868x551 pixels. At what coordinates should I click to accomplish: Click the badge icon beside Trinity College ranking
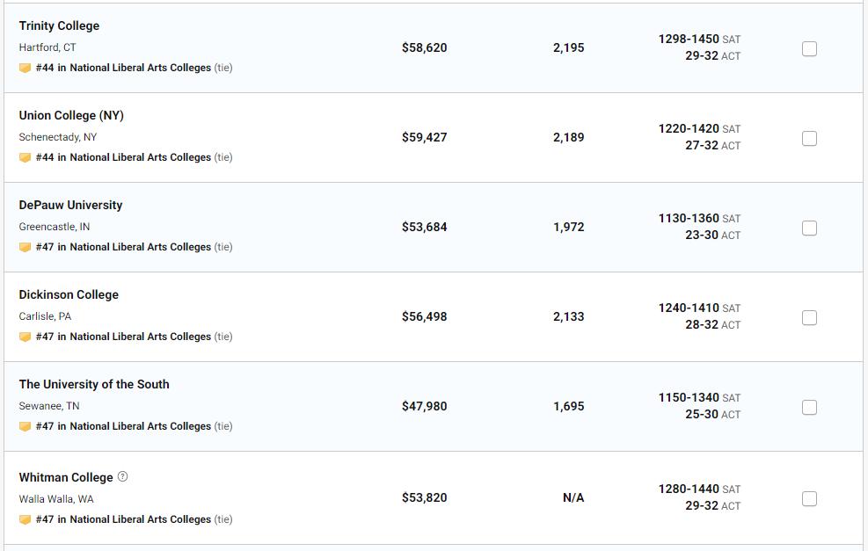pos(25,68)
